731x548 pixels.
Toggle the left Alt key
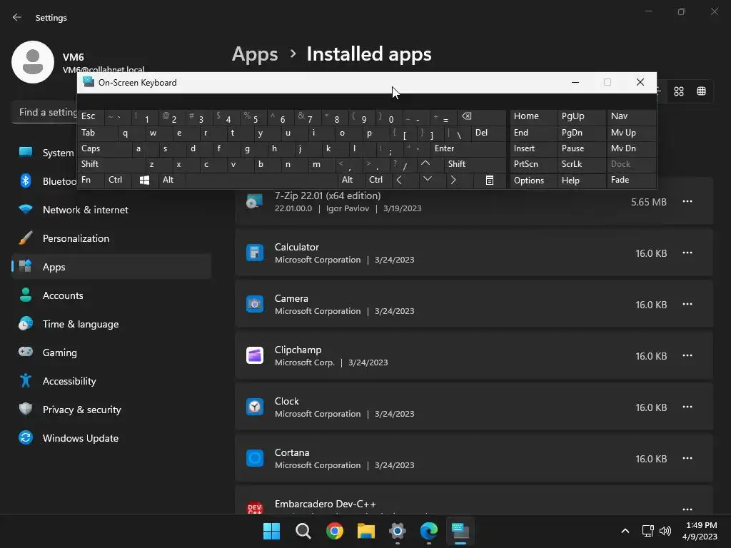tap(171, 180)
